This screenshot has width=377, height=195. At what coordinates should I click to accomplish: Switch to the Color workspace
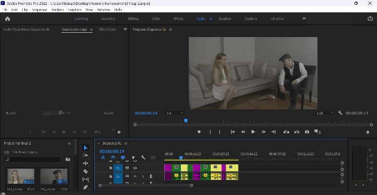156,18
